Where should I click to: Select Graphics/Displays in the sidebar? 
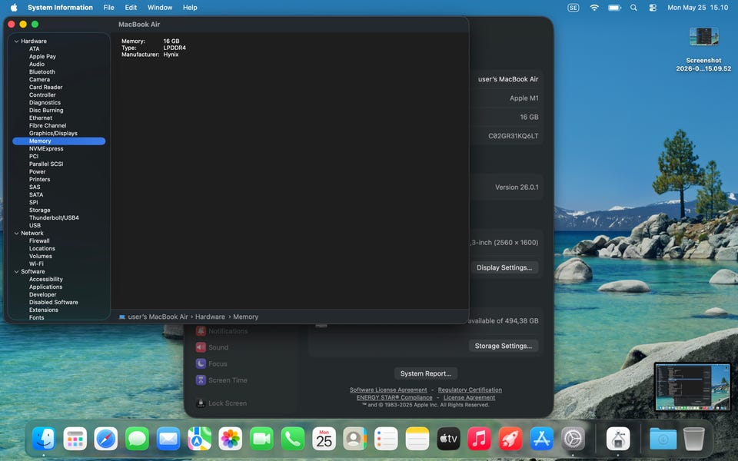[x=53, y=133]
